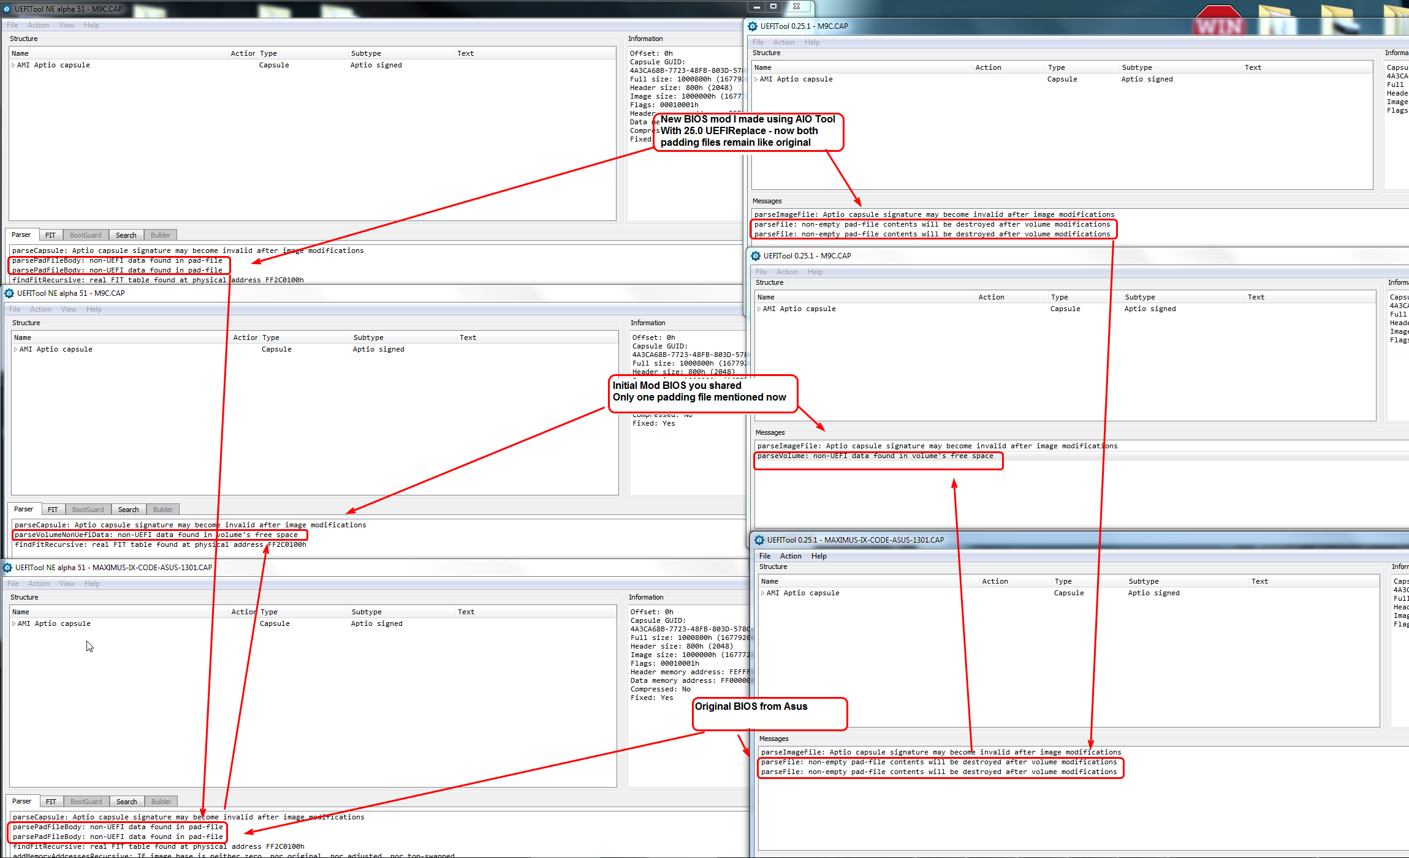Select the FIT tab in UEFITool alpha window
Viewport: 1409px width, 858px height.
52,235
